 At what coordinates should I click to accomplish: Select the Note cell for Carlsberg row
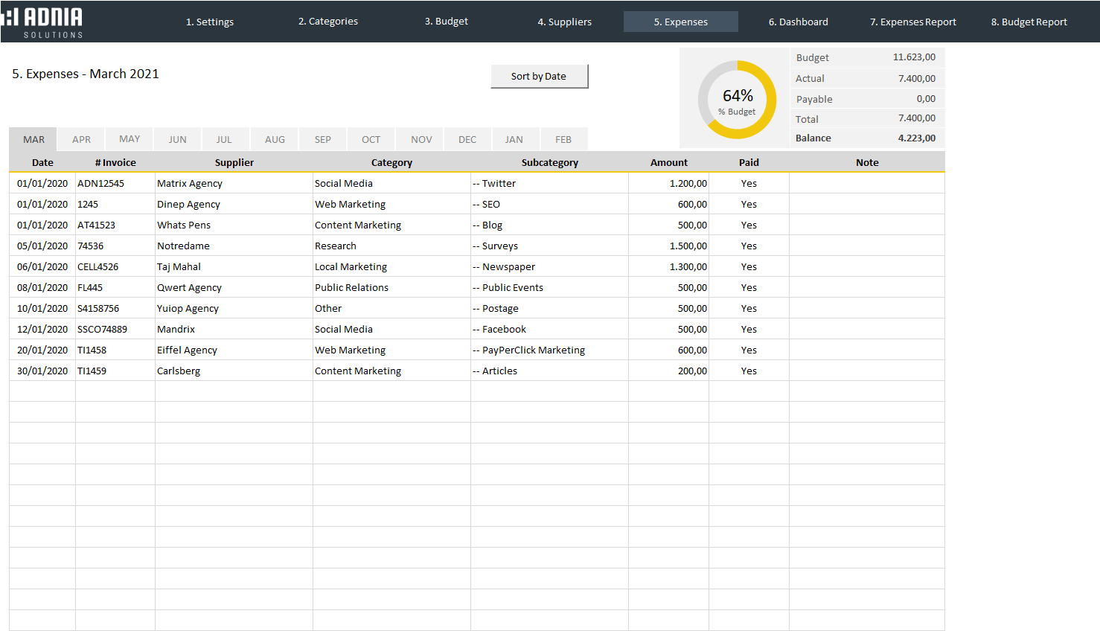click(867, 371)
